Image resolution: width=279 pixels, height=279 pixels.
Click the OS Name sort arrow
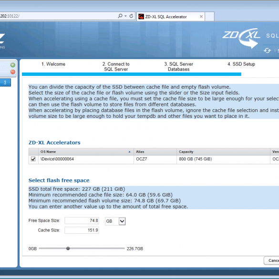(x=130, y=152)
